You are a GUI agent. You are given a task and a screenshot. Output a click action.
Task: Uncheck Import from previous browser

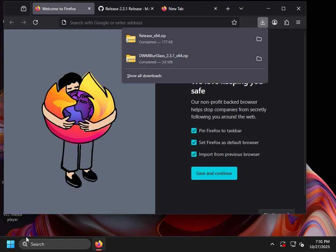click(x=194, y=154)
